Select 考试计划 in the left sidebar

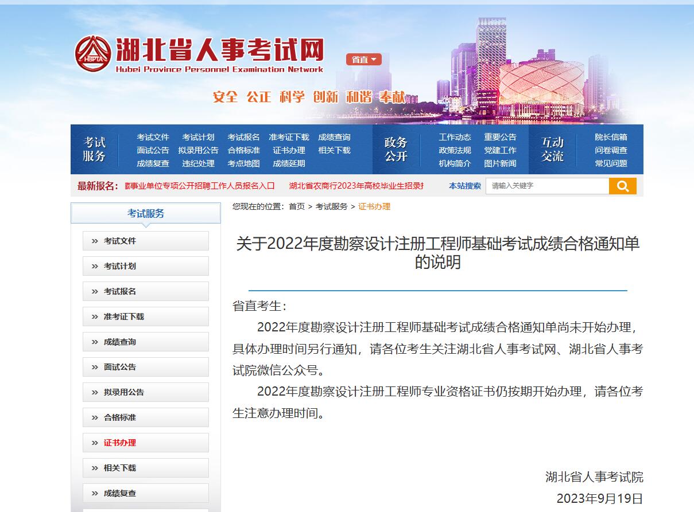146,266
